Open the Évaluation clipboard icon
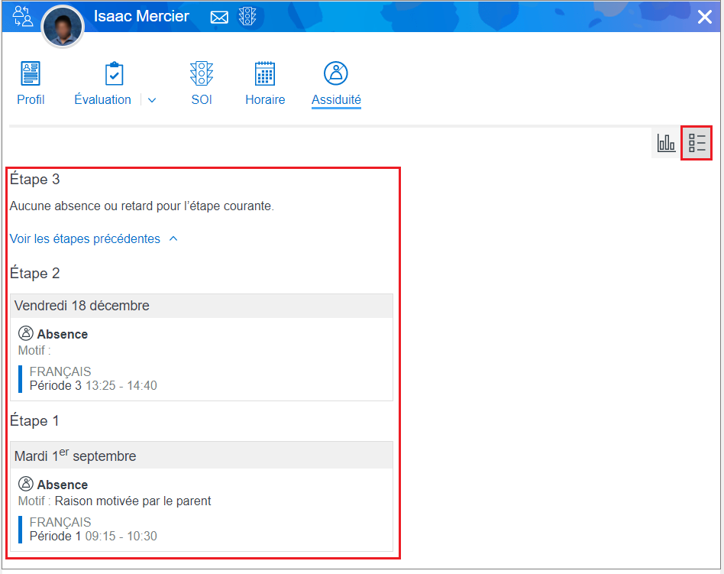The image size is (724, 574). [114, 74]
